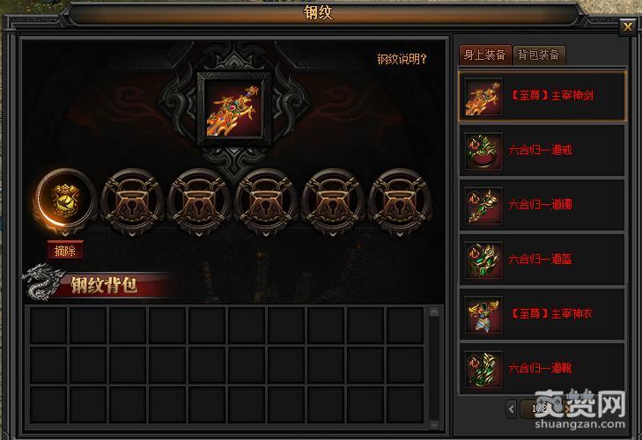This screenshot has height=440, width=642.
Task: Choose the 【至尊】主宰神衣 armor entry
Action: (542, 314)
